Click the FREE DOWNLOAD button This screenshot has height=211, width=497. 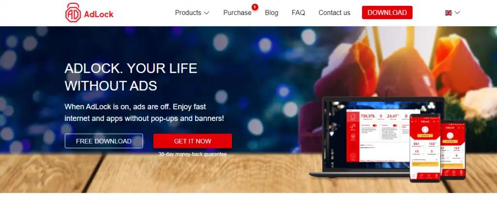coord(104,141)
